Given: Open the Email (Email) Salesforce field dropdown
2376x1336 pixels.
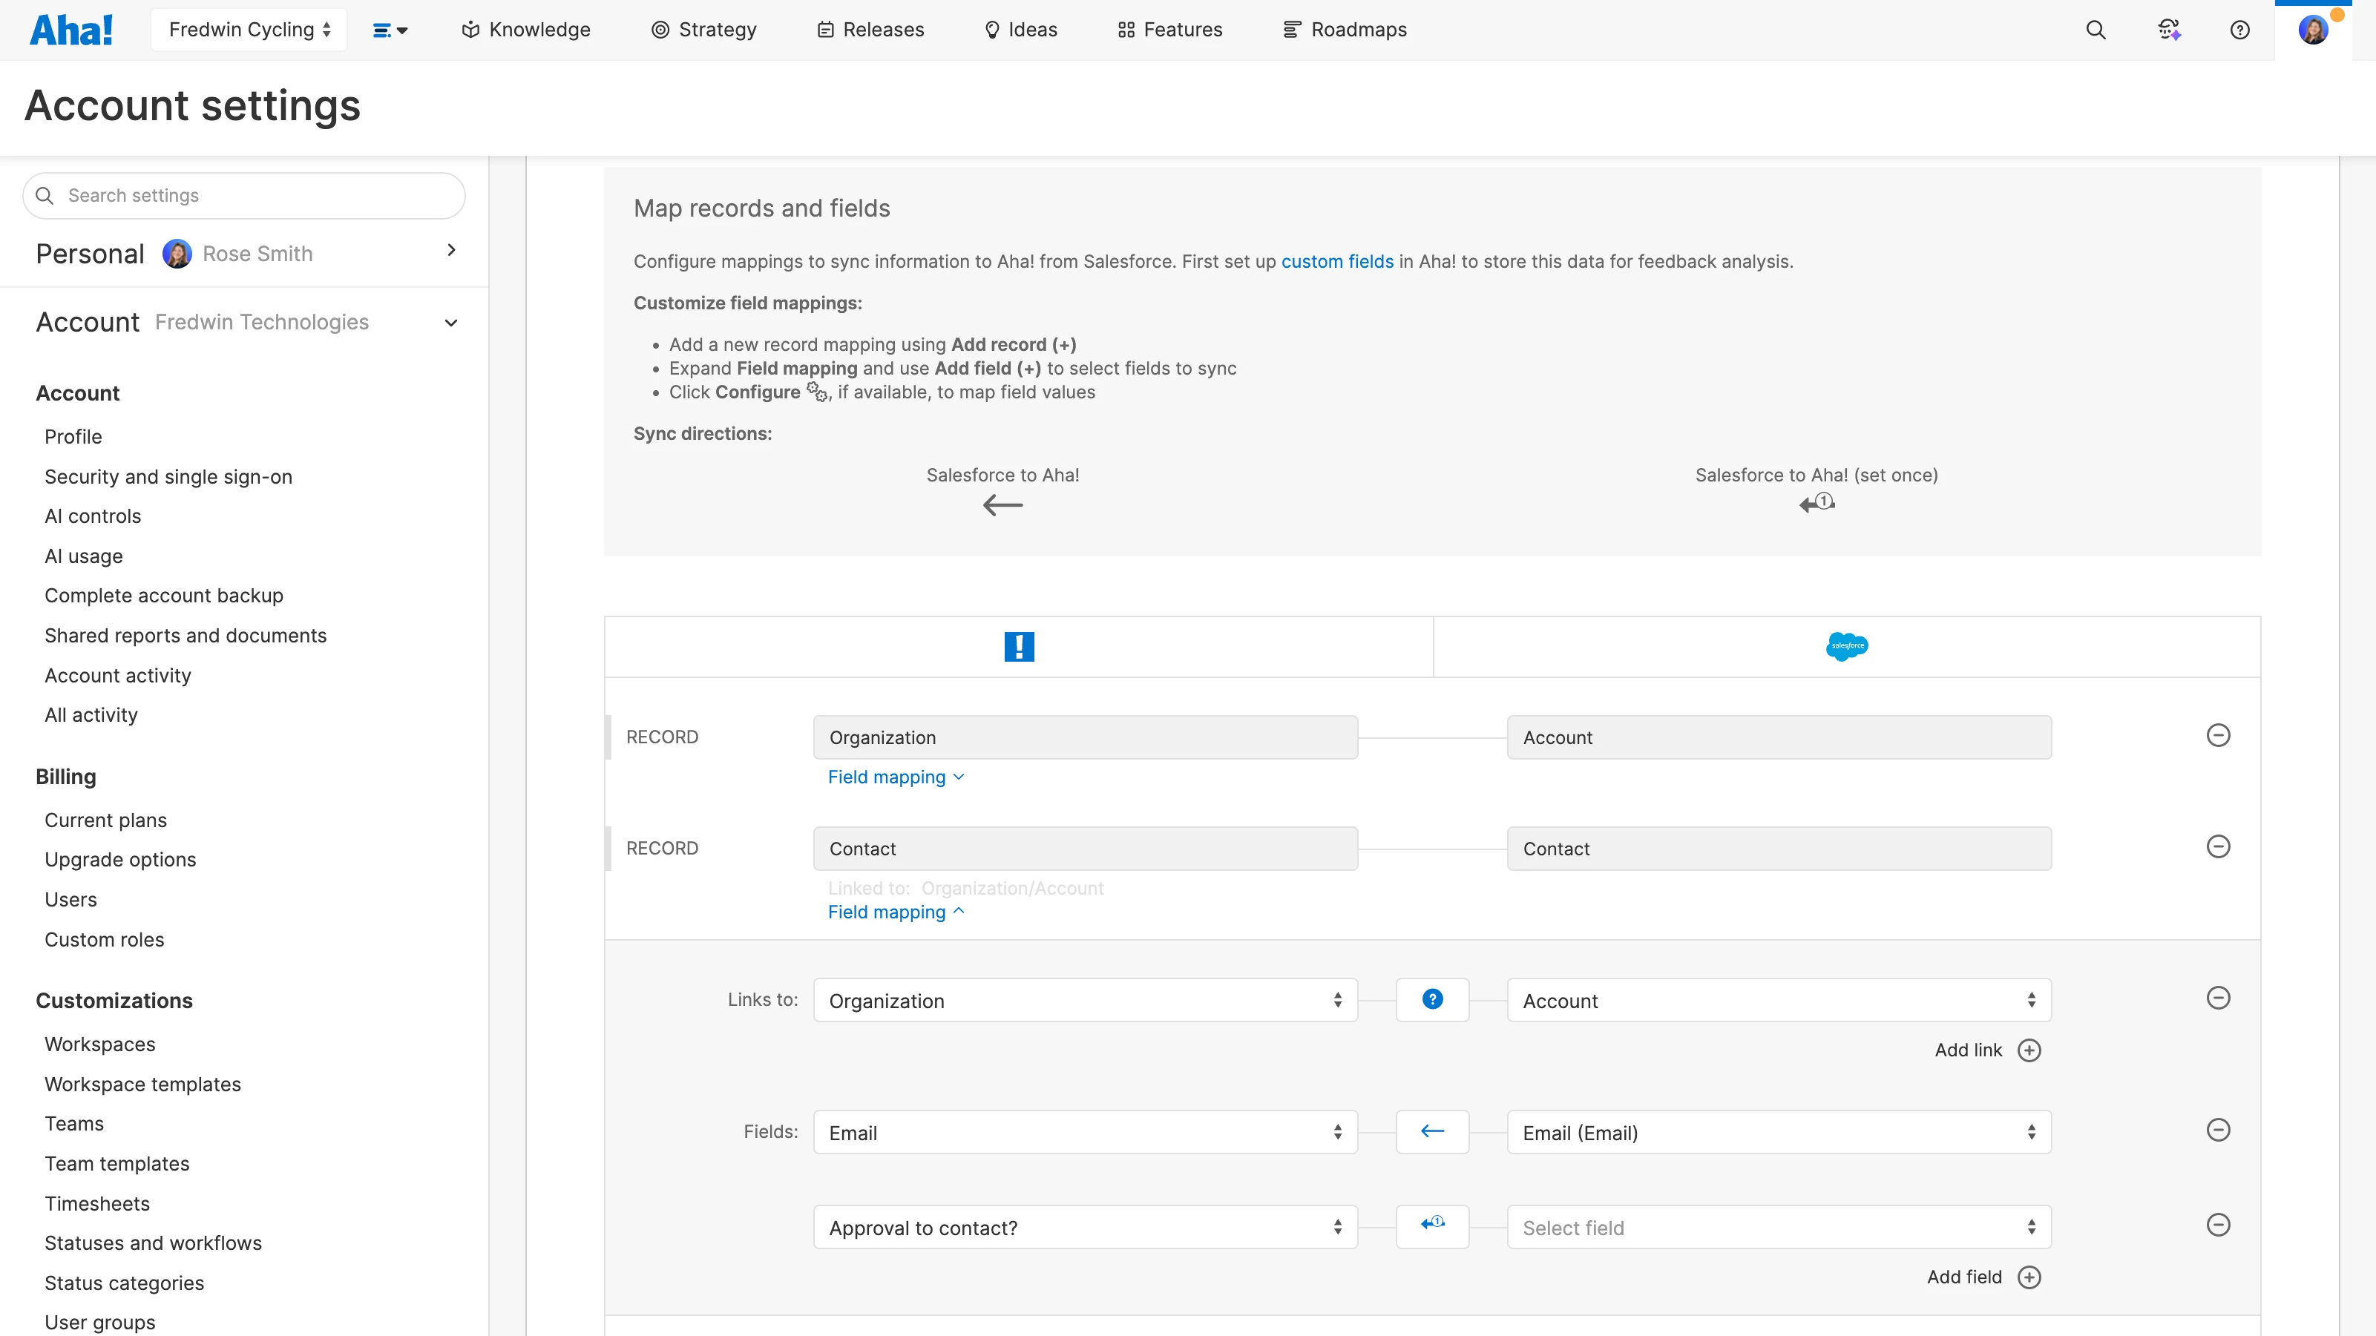Looking at the screenshot, I should tap(1779, 1132).
